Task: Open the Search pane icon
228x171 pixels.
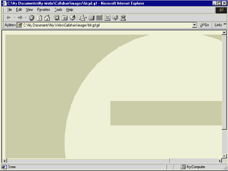Action: pyautogui.click(x=57, y=18)
